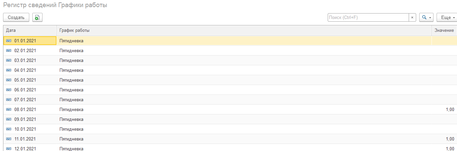The width and height of the screenshot is (457, 151).
Task: Select the row dated 02.01.2021
Action: pos(25,51)
